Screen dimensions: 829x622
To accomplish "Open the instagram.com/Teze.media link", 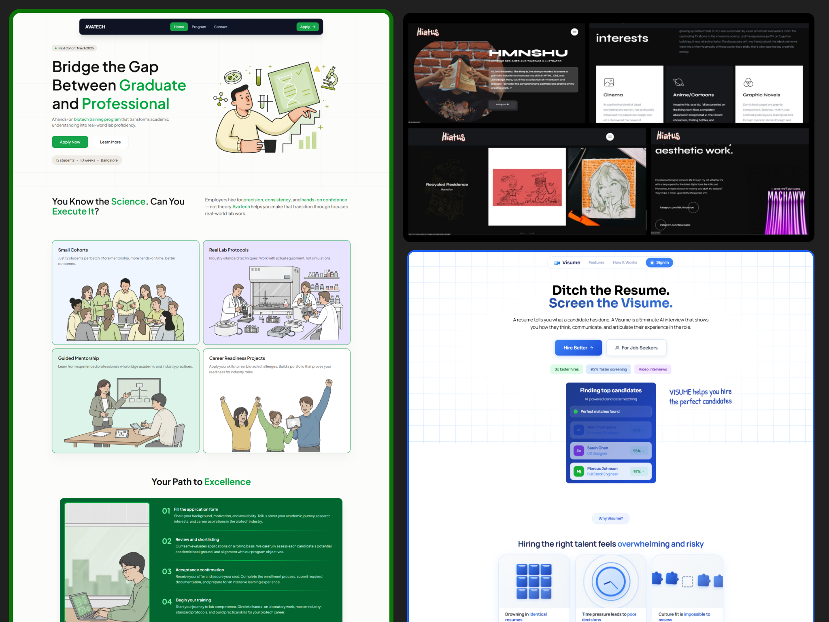I will pyautogui.click(x=675, y=225).
